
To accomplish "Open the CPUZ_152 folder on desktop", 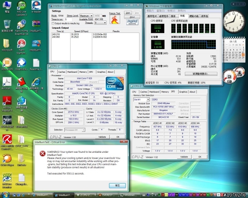I will tap(22, 141).
